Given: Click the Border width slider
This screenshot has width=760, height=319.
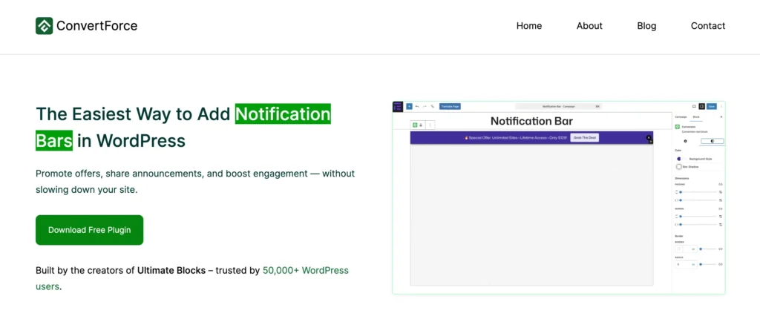Looking at the screenshot, I should click(x=708, y=249).
